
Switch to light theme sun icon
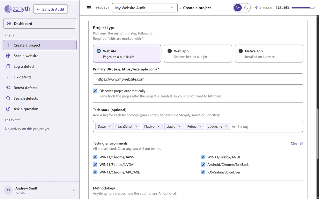point(238,8)
